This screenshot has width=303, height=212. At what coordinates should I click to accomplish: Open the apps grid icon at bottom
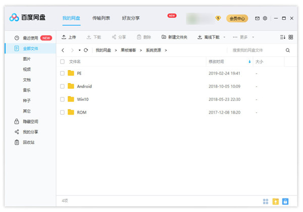(266, 201)
